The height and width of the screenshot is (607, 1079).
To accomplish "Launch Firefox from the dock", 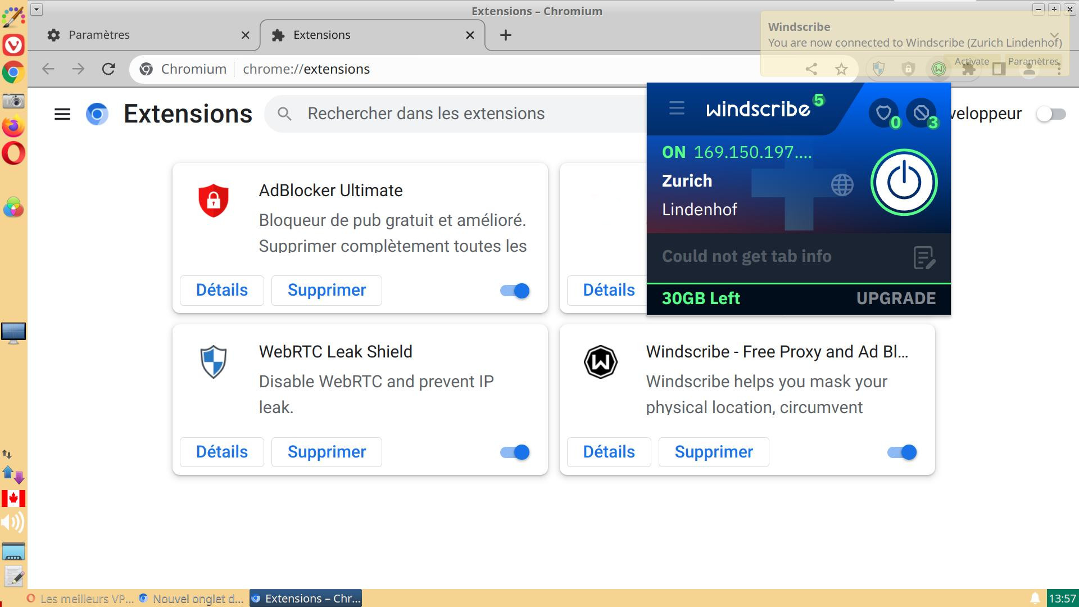I will coord(13,126).
